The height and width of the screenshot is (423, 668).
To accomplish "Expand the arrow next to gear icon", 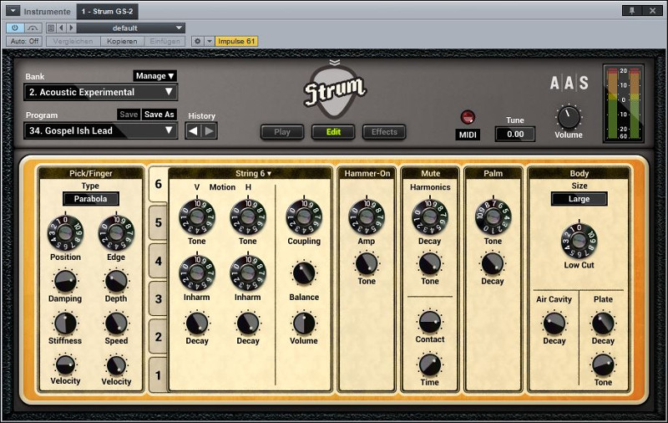I will pyautogui.click(x=210, y=41).
